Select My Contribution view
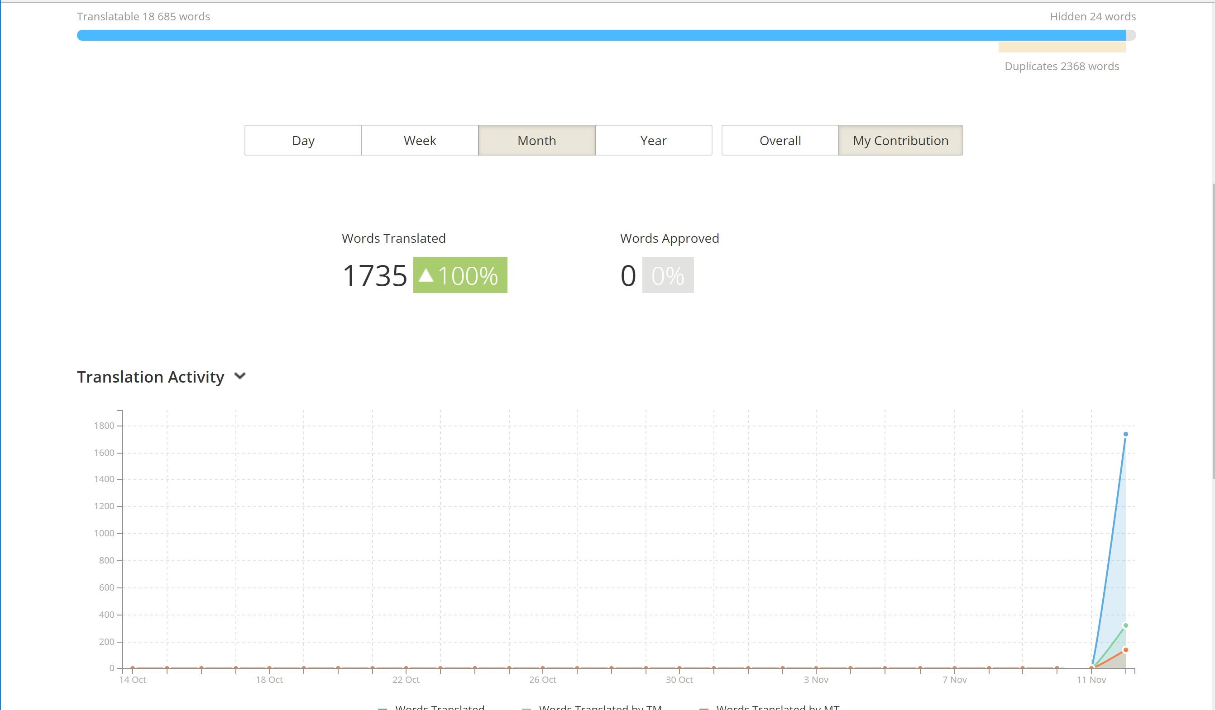 tap(901, 140)
